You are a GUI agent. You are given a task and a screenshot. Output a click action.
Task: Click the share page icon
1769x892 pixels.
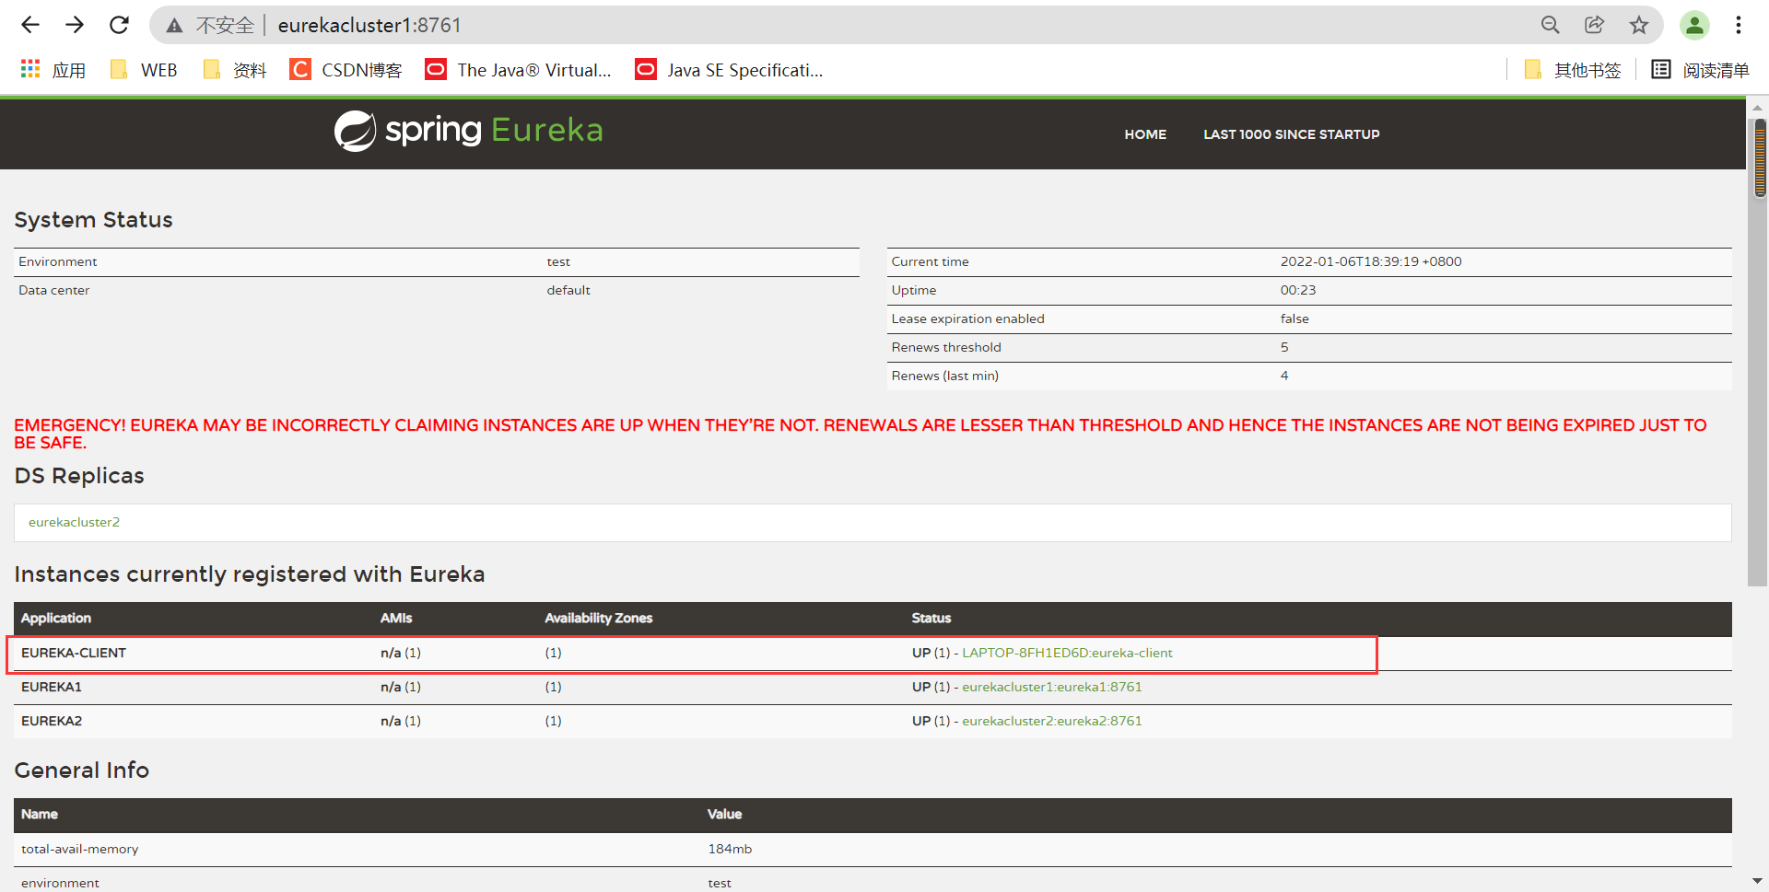(x=1595, y=25)
